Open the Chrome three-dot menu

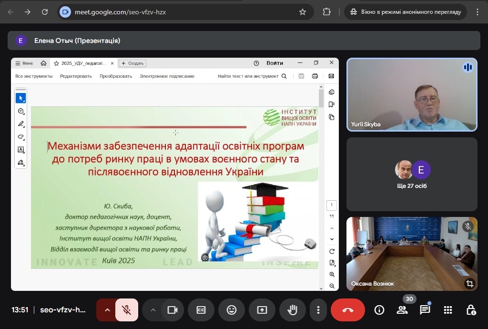(477, 12)
